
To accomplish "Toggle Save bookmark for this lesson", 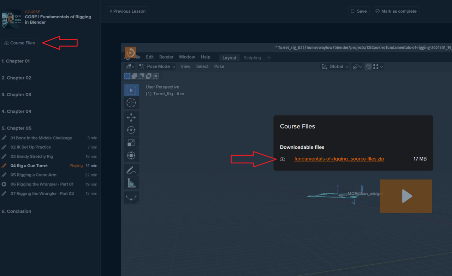I will pos(358,11).
